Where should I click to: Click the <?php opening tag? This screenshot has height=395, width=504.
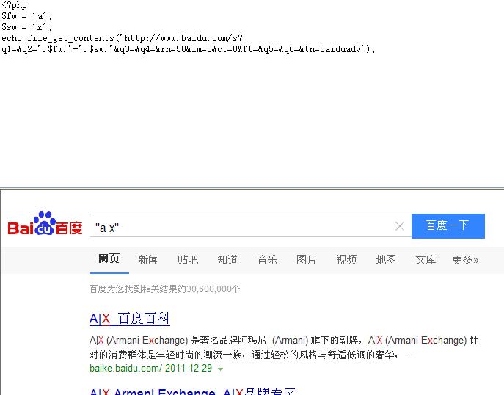[x=14, y=5]
